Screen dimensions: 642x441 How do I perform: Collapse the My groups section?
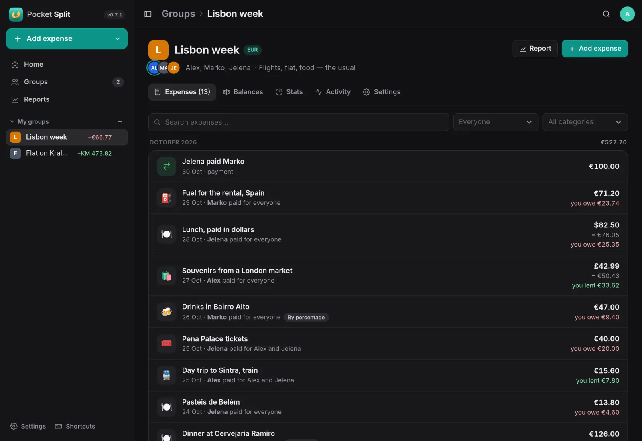click(x=29, y=122)
